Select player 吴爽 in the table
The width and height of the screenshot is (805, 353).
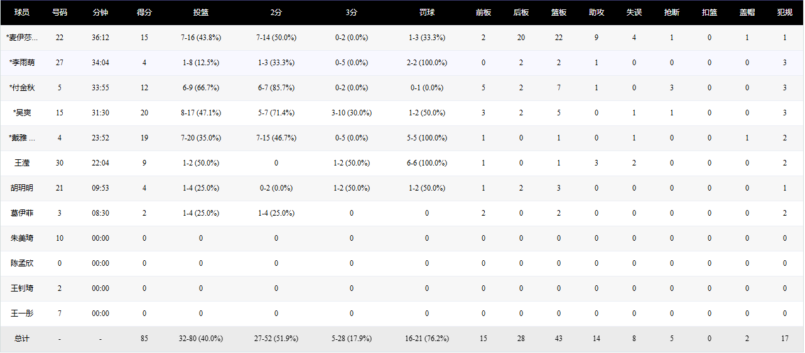[x=22, y=113]
